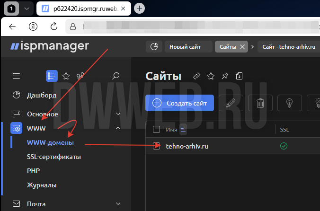Click the chevron between Сайты and site tabs
The image size is (320, 211).
253,47
